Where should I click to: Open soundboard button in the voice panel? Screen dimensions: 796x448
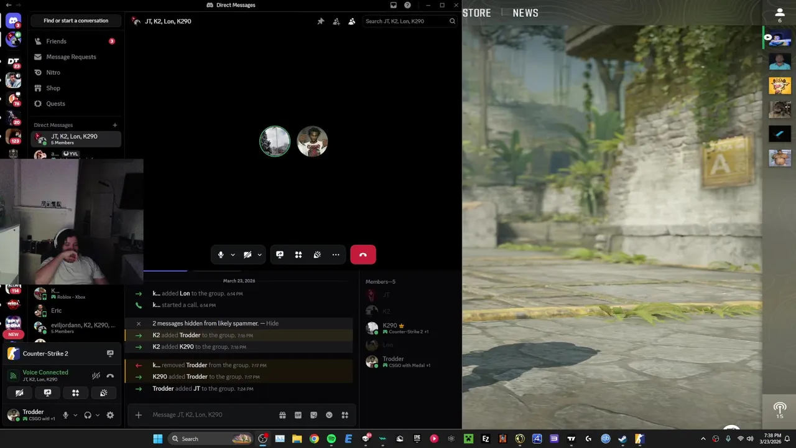pos(103,393)
